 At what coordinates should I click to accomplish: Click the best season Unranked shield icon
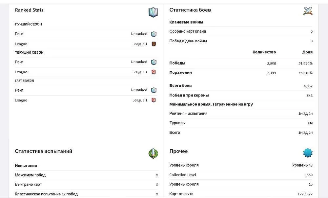pyautogui.click(x=154, y=34)
